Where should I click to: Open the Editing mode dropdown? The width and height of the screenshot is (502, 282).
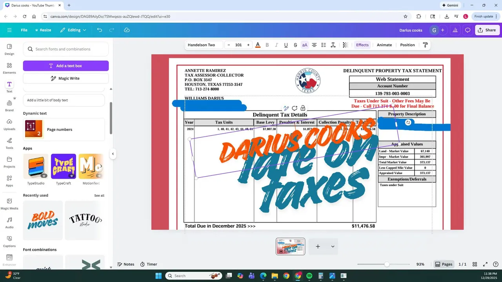tap(73, 30)
